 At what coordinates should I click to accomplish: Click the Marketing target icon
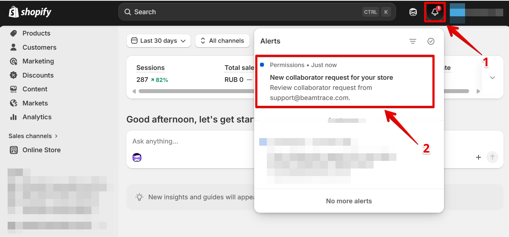tap(13, 61)
